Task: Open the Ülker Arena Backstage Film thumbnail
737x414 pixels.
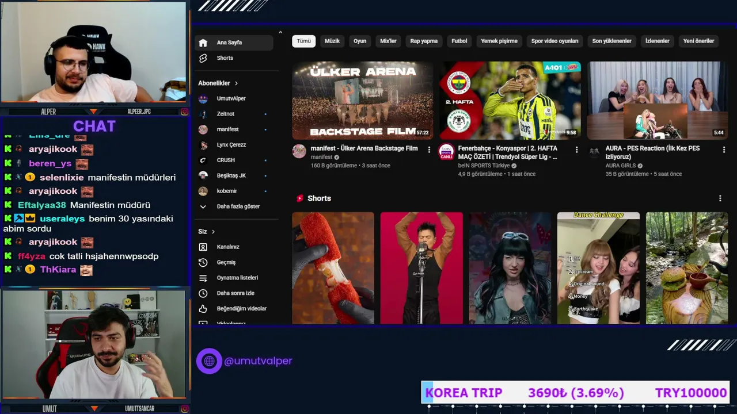Action: [363, 100]
